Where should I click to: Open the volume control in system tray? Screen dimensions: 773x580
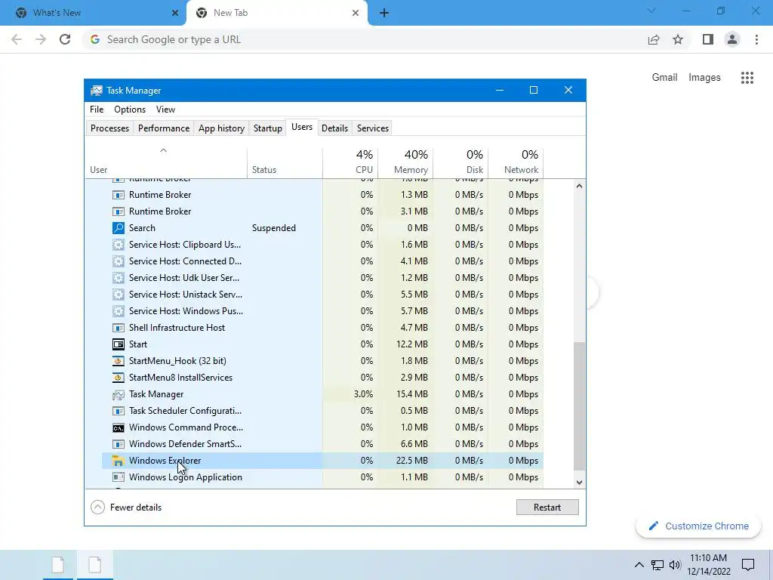[675, 565]
